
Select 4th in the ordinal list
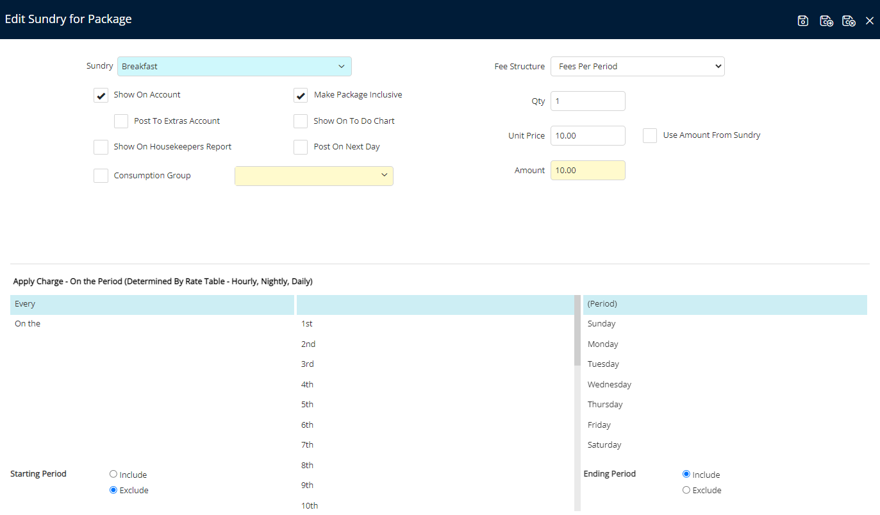click(x=435, y=385)
